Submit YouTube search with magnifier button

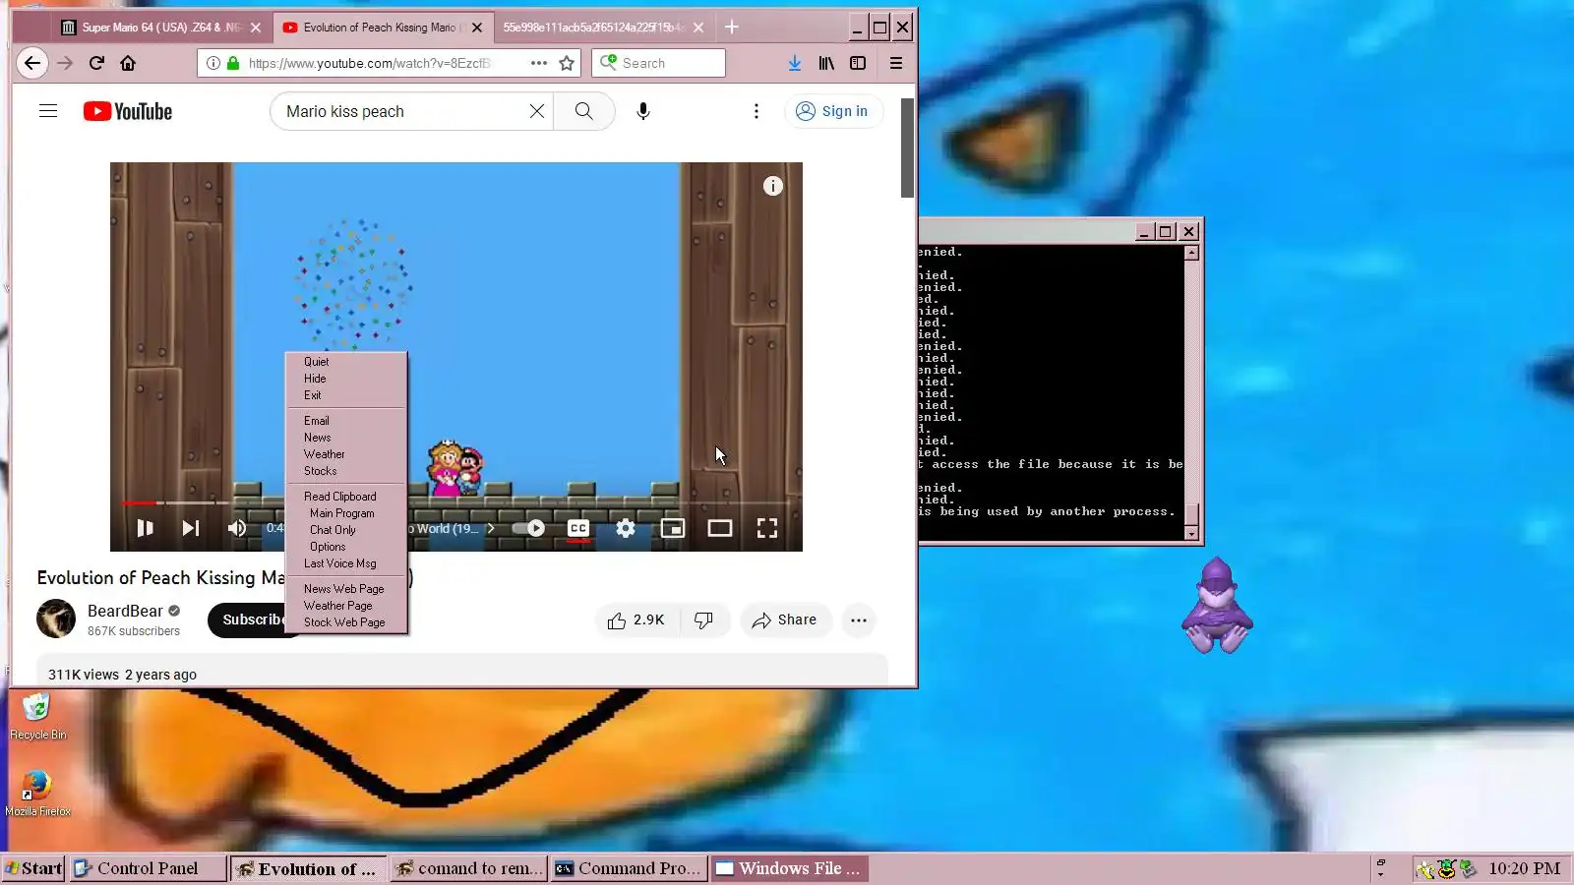pyautogui.click(x=583, y=111)
